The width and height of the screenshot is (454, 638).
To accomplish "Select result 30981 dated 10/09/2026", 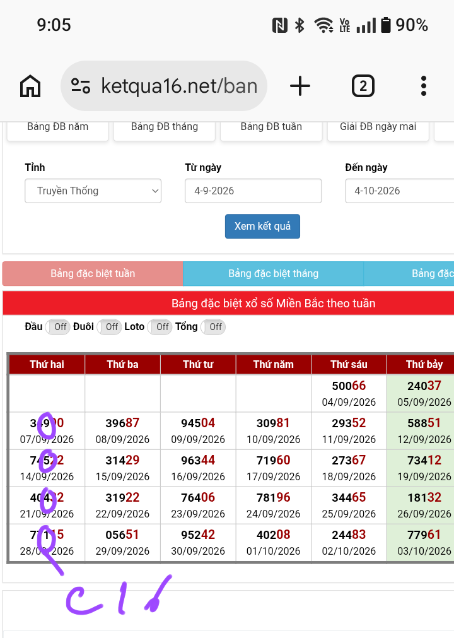I will tap(274, 431).
